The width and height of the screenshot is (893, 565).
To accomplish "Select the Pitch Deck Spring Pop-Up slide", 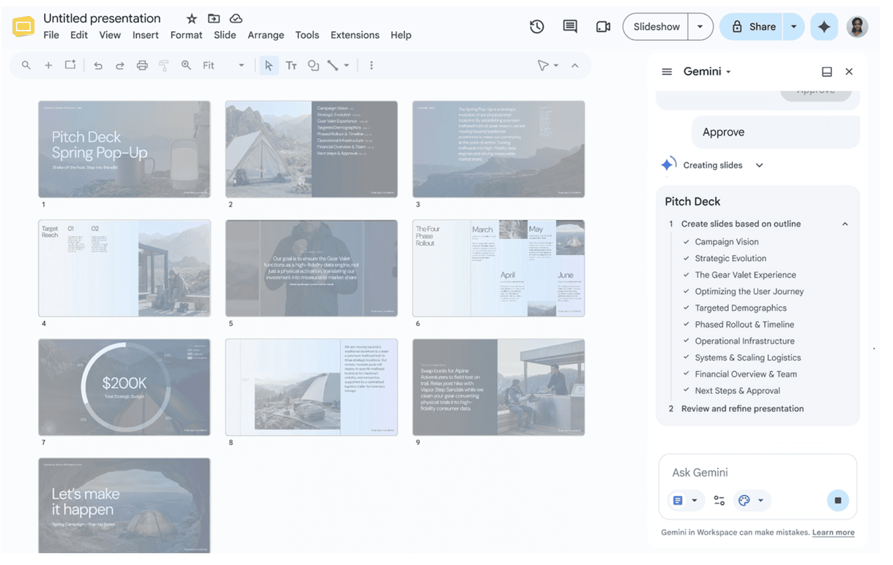I will (x=124, y=149).
